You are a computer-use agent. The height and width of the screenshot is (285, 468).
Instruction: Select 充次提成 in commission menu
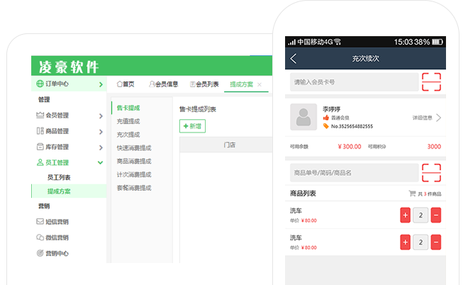tap(128, 135)
